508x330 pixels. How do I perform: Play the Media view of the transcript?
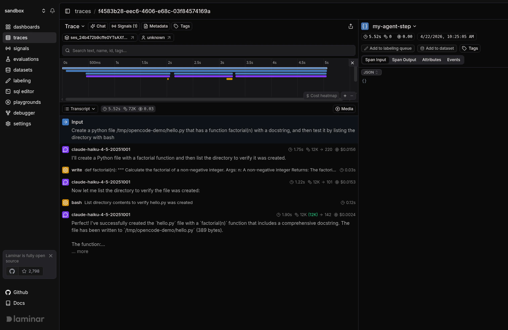tap(344, 109)
